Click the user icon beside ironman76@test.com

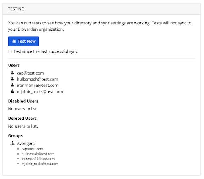point(12,85)
